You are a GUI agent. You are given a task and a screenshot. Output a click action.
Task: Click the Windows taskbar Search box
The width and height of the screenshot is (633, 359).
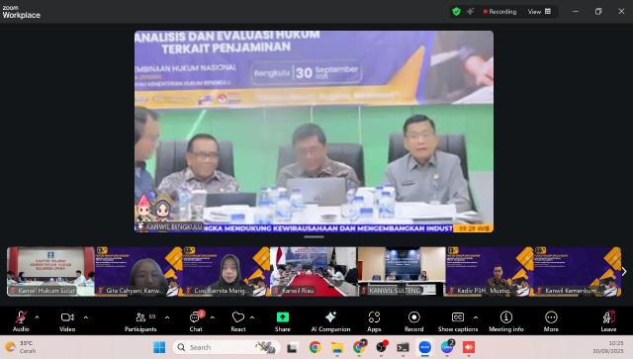pos(226,347)
